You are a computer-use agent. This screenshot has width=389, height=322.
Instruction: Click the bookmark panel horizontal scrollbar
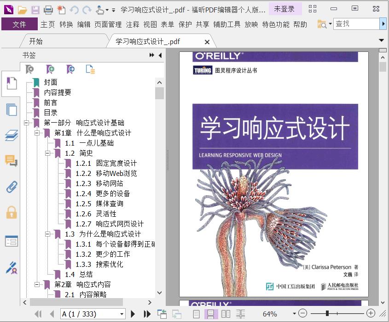(x=76, y=302)
